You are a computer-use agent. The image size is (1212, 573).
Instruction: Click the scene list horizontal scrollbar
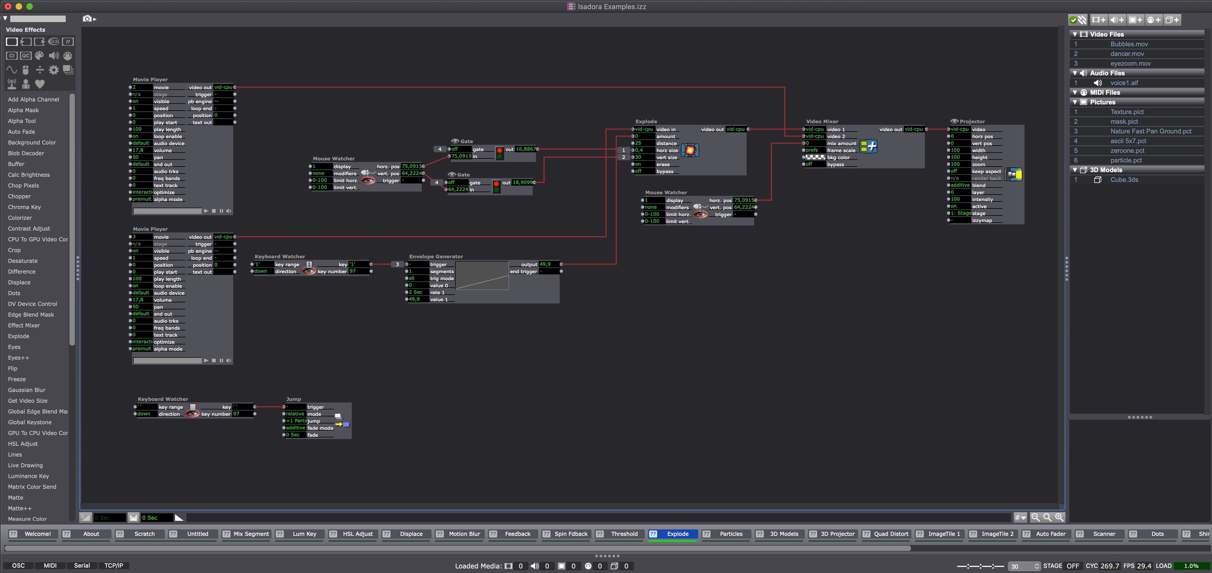(457, 548)
